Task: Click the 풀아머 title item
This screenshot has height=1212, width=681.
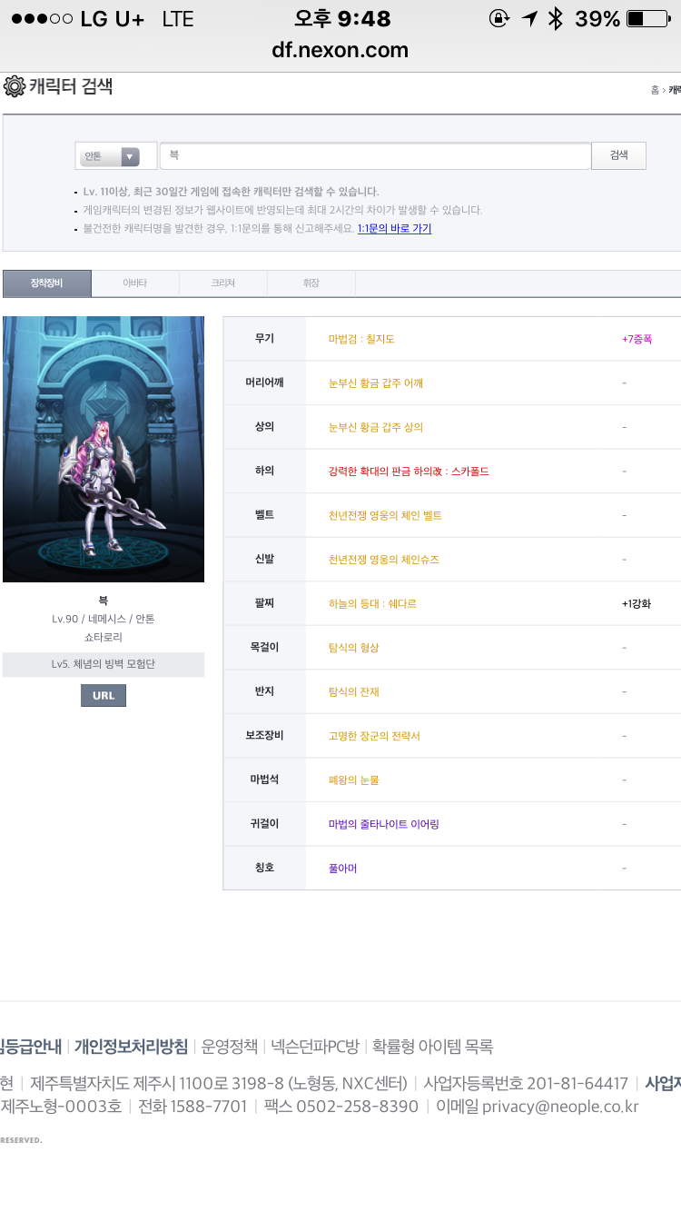Action: click(343, 869)
